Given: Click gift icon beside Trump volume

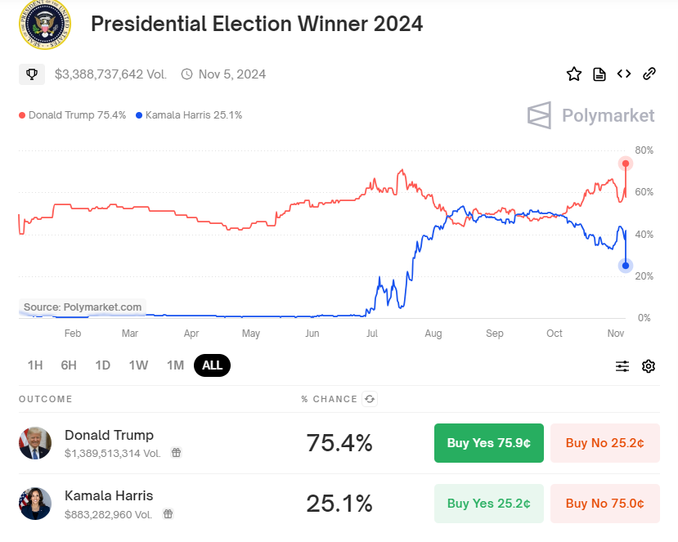Looking at the screenshot, I should click(x=176, y=453).
